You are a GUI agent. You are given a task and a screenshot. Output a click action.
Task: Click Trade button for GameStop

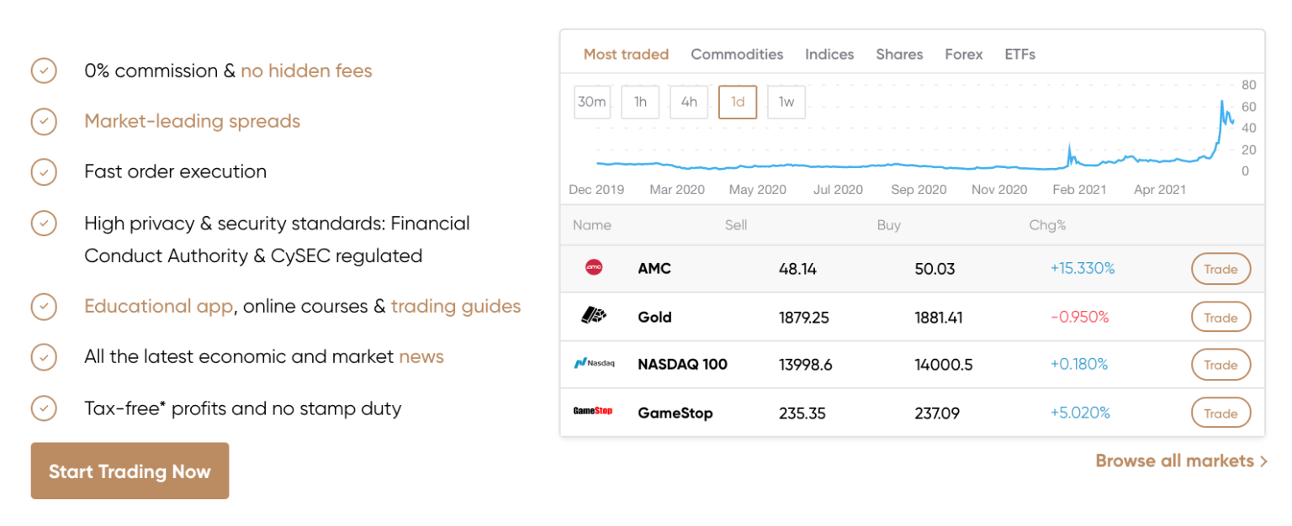click(x=1221, y=413)
